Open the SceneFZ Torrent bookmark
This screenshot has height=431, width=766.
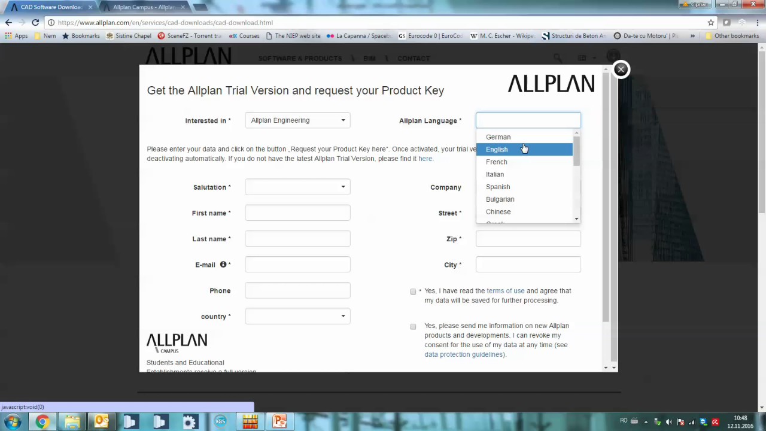190,36
